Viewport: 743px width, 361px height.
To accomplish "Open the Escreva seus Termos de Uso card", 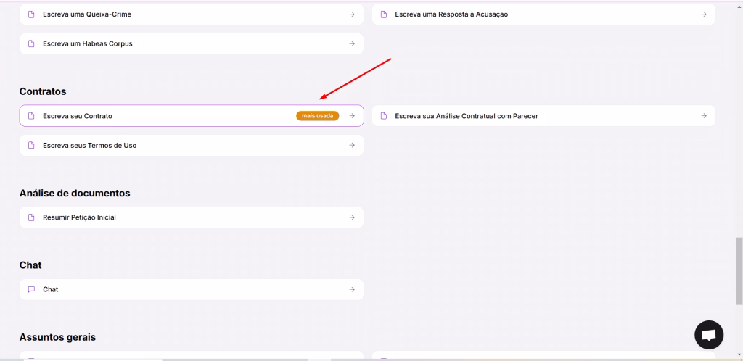I will click(x=192, y=145).
